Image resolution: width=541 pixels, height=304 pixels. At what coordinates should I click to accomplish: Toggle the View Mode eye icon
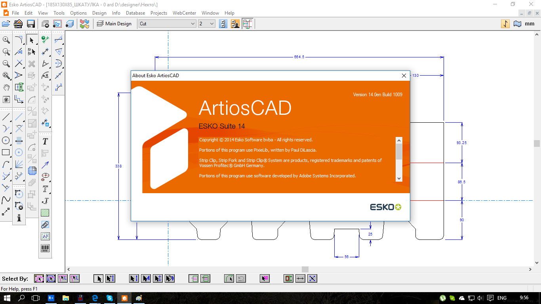pos(6,99)
